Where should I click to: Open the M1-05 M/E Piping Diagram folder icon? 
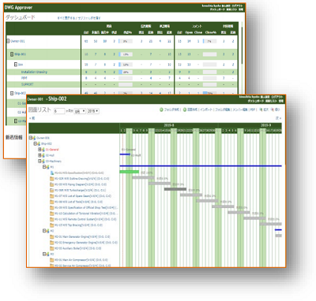point(52,184)
